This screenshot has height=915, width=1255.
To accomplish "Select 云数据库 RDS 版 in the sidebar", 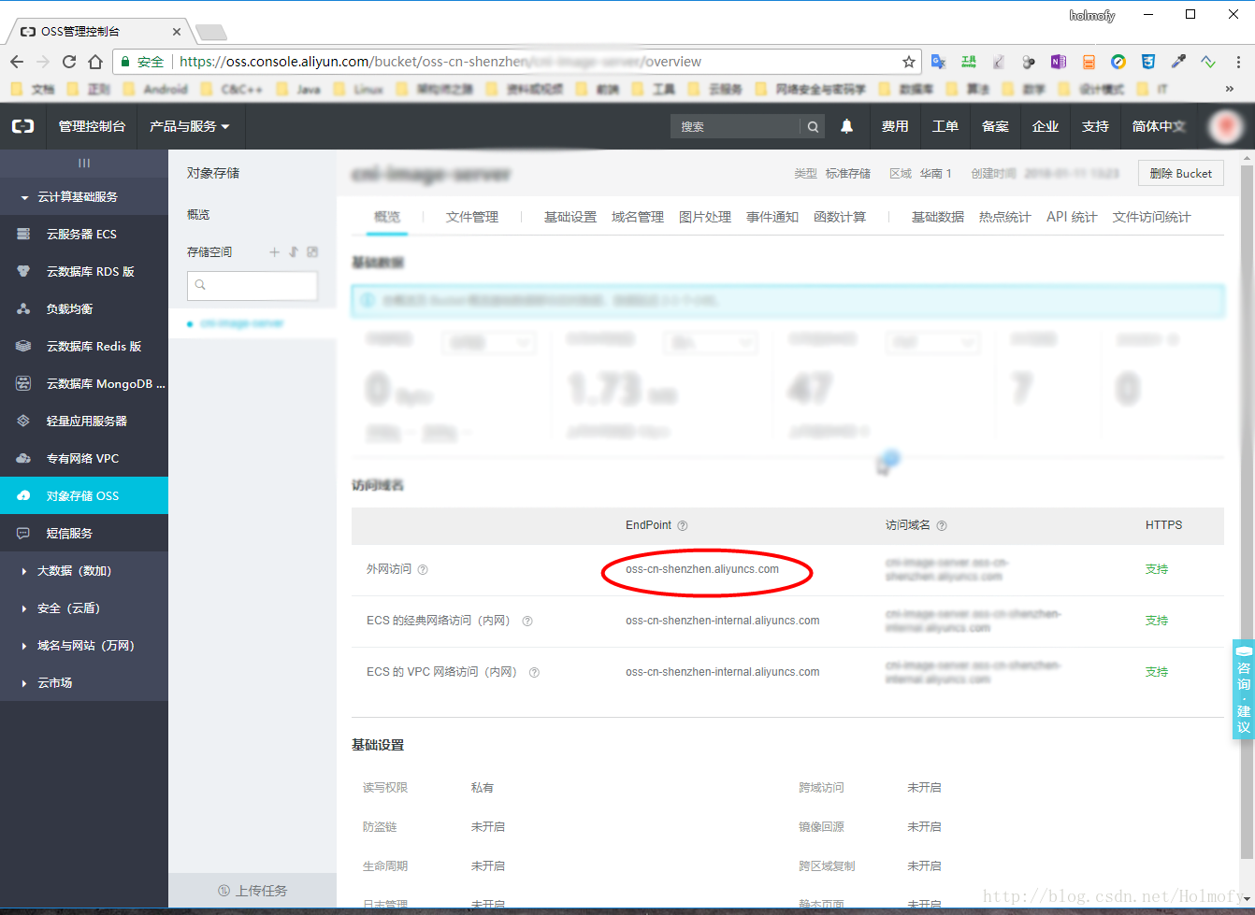I will (84, 272).
